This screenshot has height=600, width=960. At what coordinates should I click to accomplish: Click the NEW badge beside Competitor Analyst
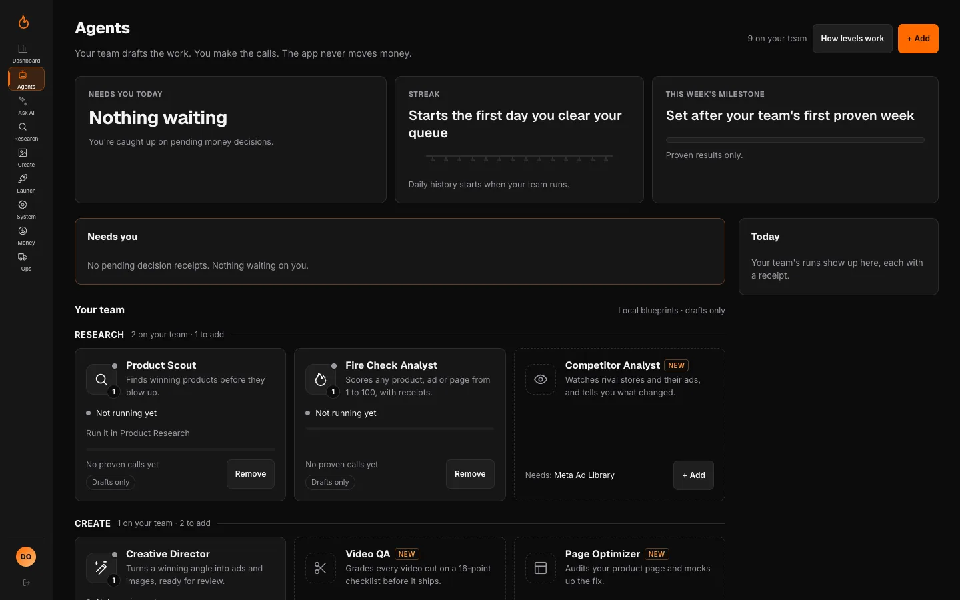[677, 365]
